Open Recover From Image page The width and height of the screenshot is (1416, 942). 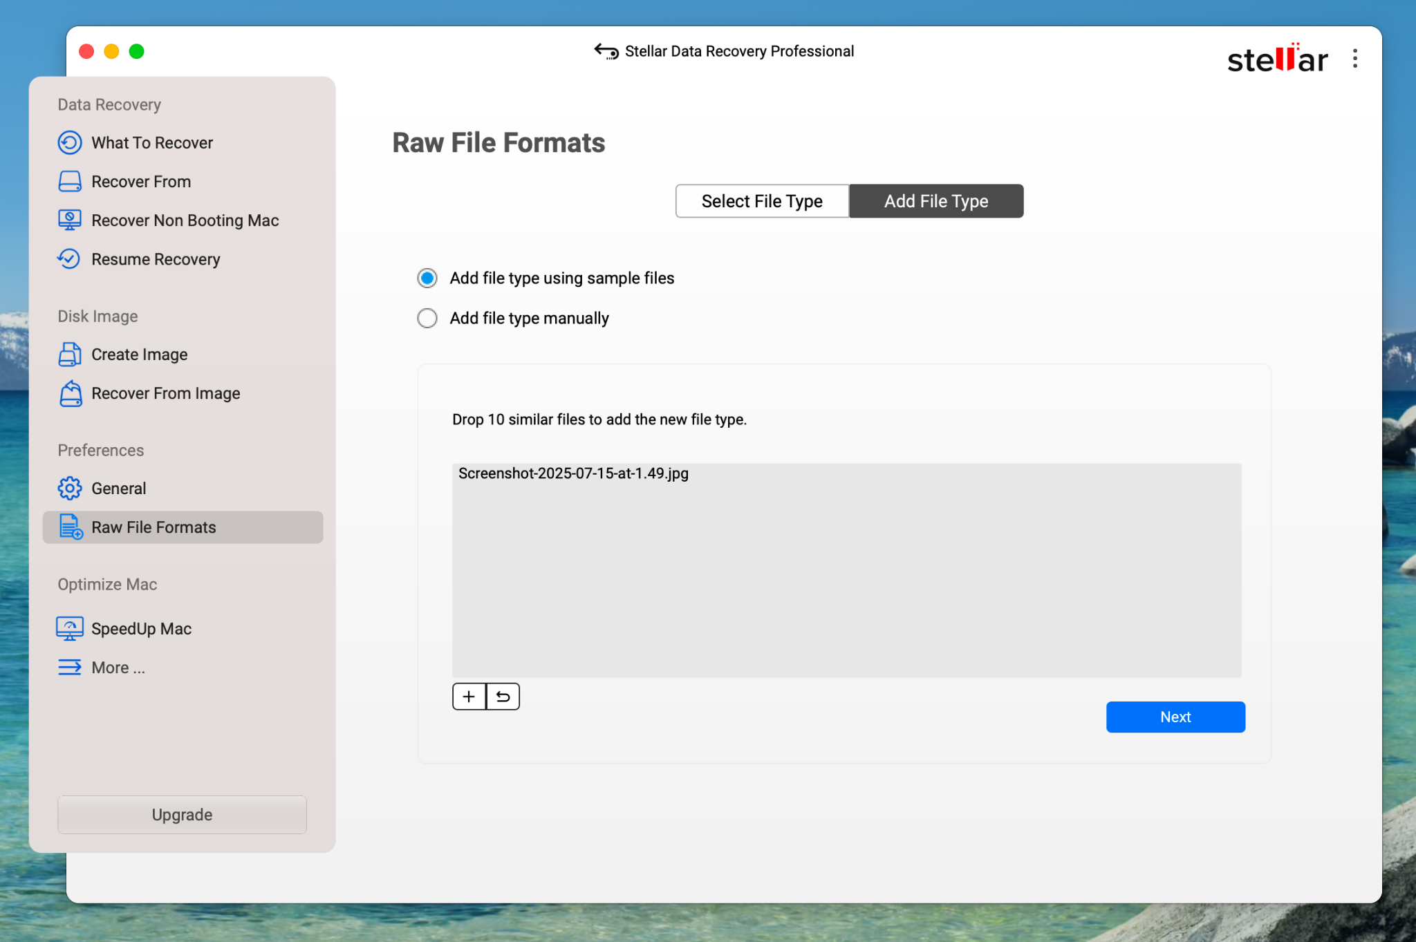point(166,393)
